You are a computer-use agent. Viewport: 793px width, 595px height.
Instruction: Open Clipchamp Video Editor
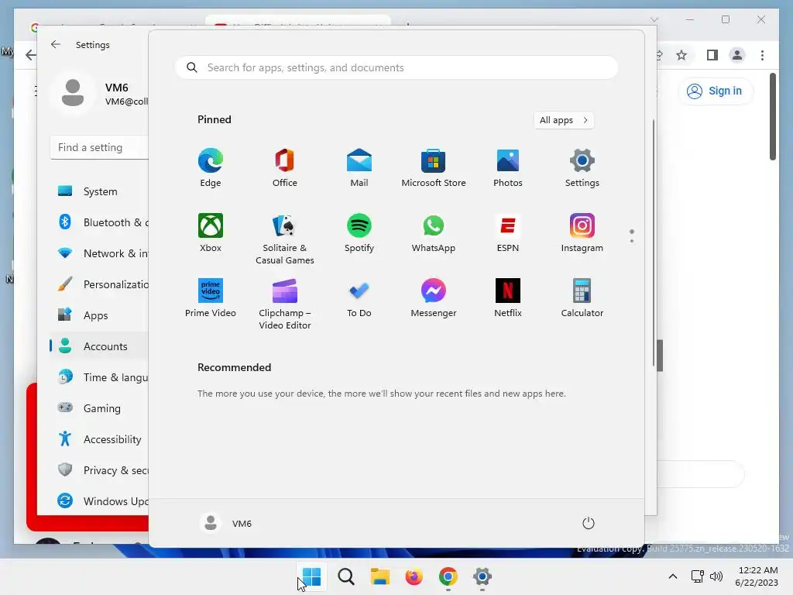coord(285,304)
